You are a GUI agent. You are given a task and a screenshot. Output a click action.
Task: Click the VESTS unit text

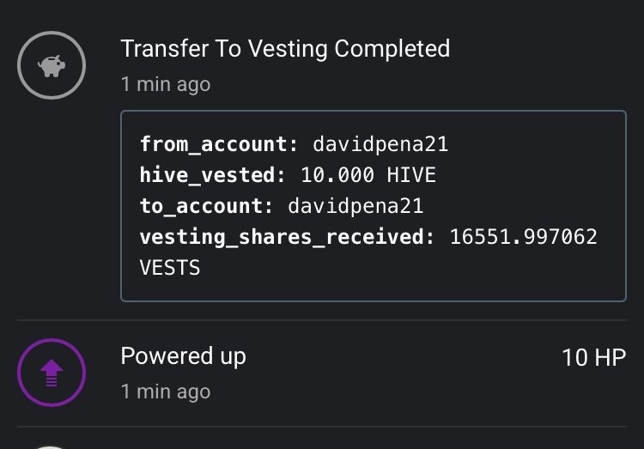coord(170,267)
